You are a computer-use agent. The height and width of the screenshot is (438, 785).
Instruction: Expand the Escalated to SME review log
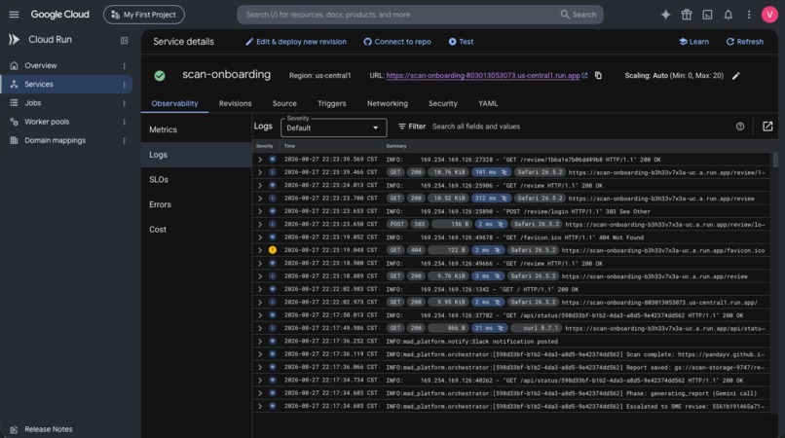260,407
